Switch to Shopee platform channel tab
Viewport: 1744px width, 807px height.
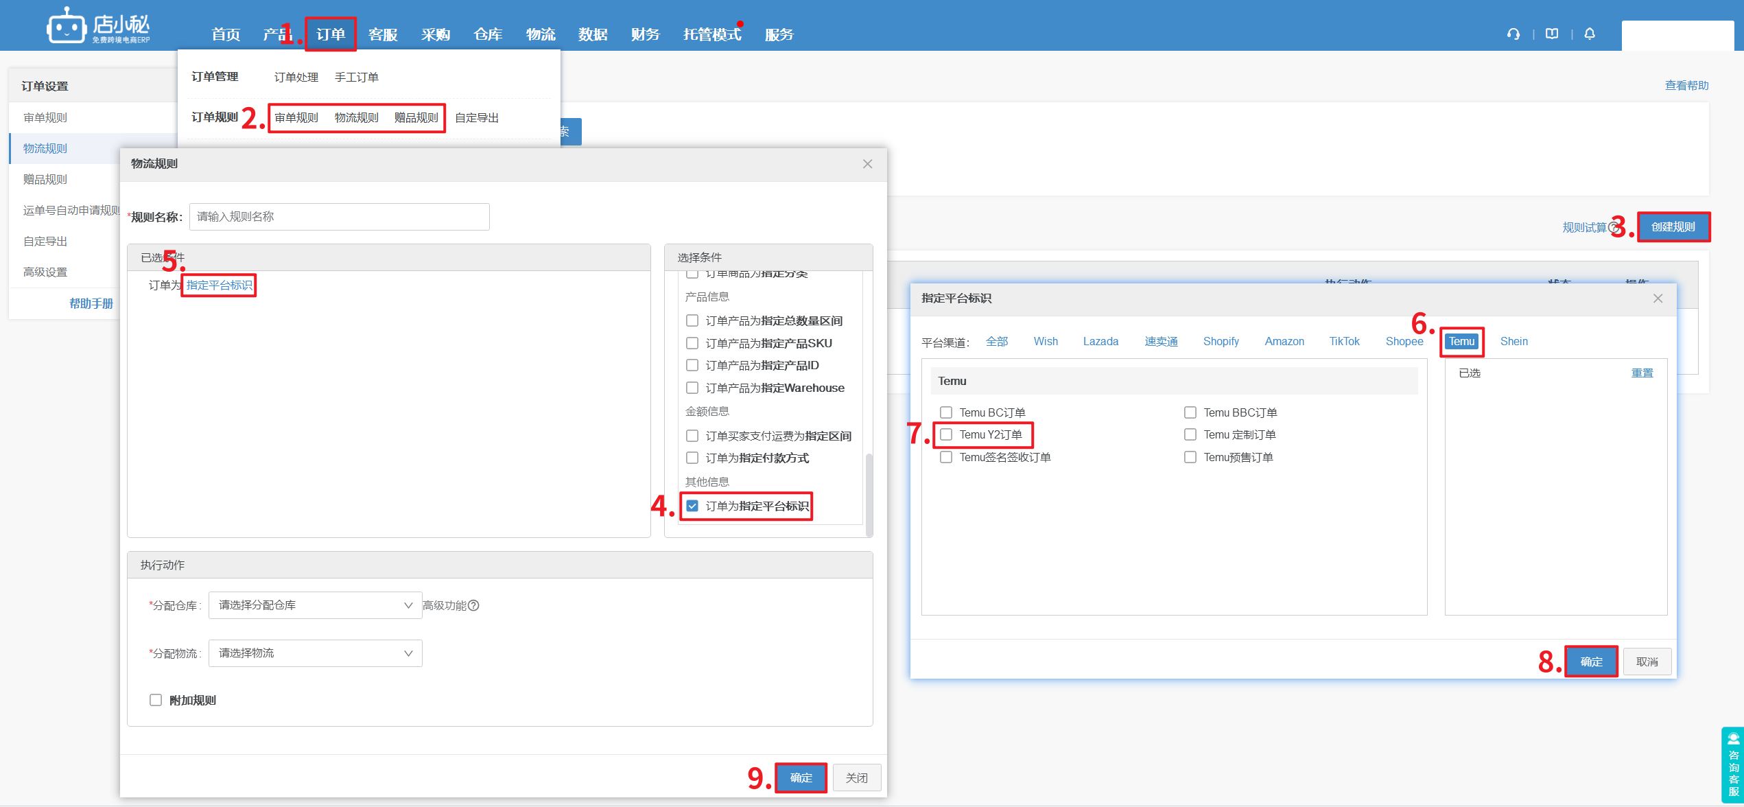click(1404, 342)
